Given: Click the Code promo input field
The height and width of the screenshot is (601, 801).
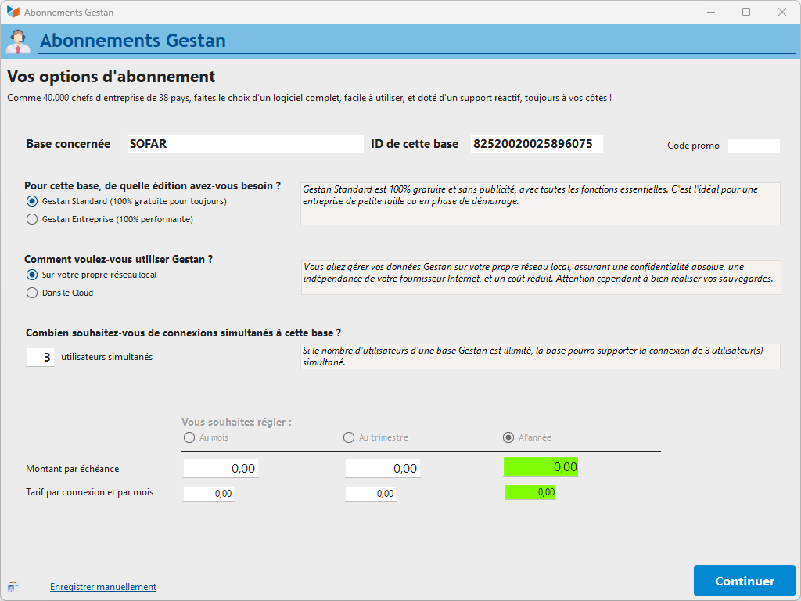Looking at the screenshot, I should [753, 146].
